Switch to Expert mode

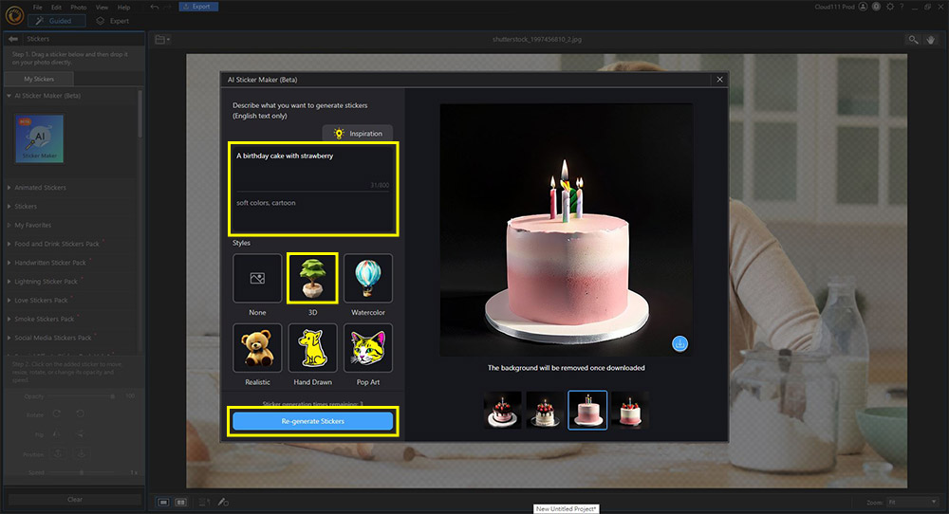[x=113, y=21]
